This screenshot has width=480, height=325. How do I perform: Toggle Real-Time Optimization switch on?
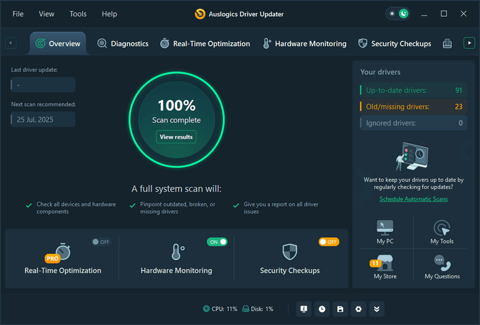coord(102,242)
